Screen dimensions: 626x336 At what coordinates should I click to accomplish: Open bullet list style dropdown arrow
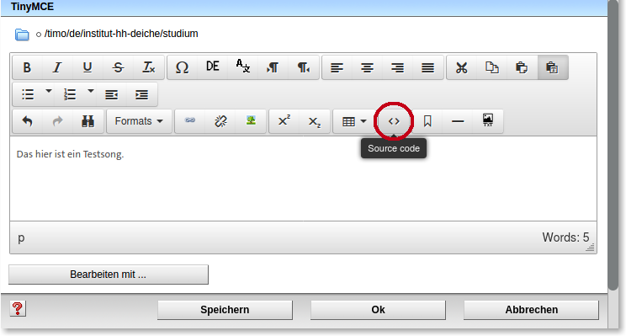click(48, 91)
